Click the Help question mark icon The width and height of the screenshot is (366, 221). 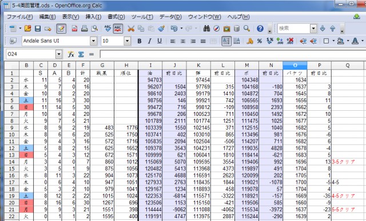pos(260,29)
